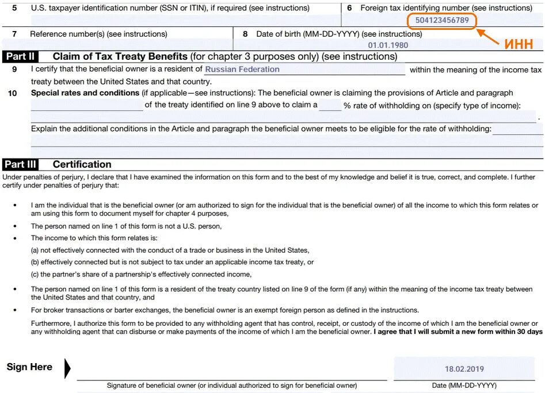Click 'Signature of beneficial owner' caption

coord(232,386)
